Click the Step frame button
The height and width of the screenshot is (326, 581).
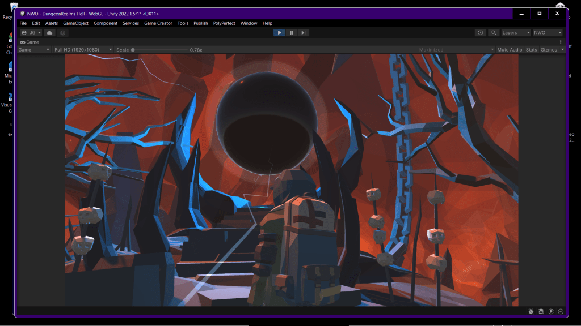(304, 33)
